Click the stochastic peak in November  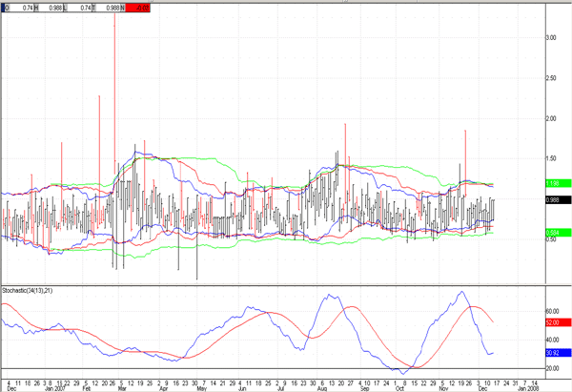coord(461,292)
